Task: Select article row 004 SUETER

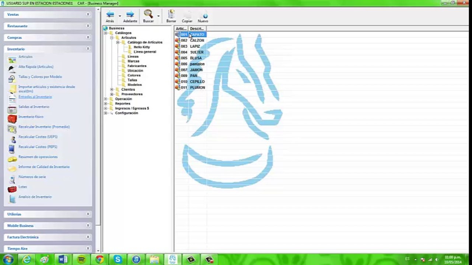Action: coord(190,52)
